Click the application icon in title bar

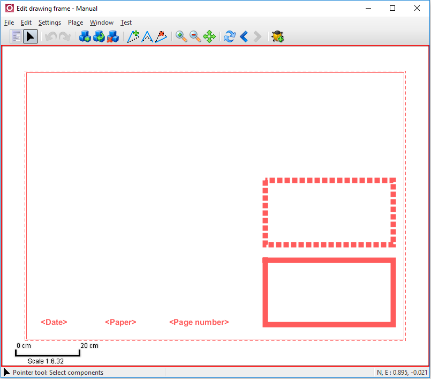coord(10,8)
